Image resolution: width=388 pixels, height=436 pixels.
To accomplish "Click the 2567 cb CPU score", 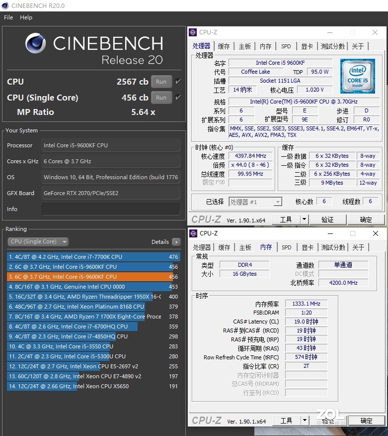I will [x=133, y=82].
